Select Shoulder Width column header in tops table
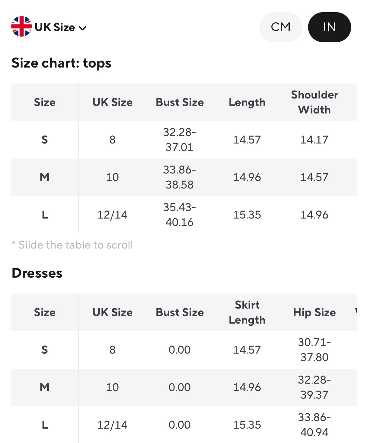Screen dimensions: 368x443 (314, 102)
